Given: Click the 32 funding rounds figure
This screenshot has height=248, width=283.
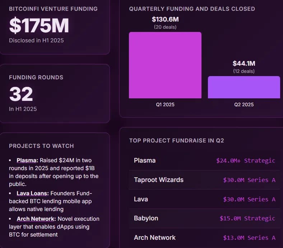Looking at the screenshot, I should point(21,94).
